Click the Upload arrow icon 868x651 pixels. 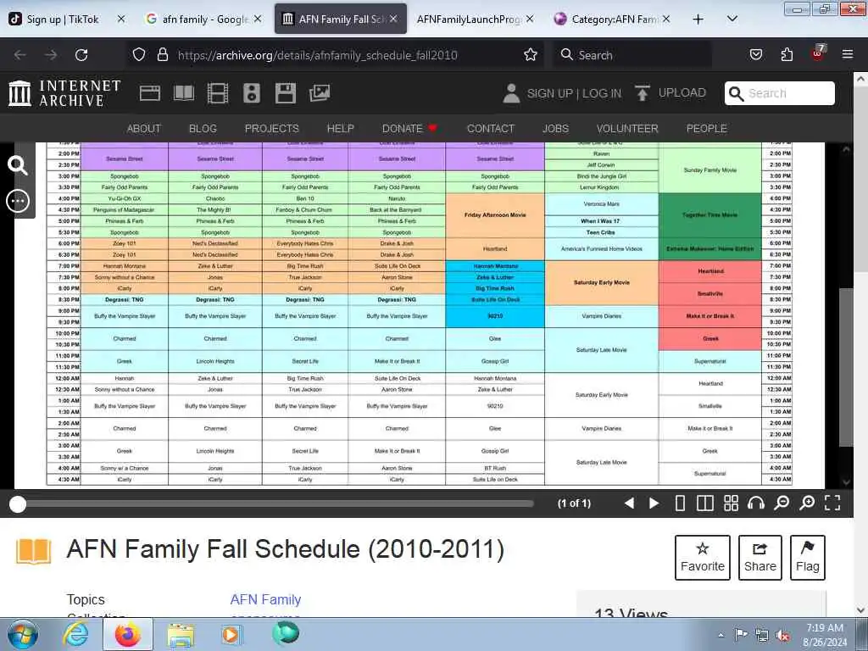643,93
